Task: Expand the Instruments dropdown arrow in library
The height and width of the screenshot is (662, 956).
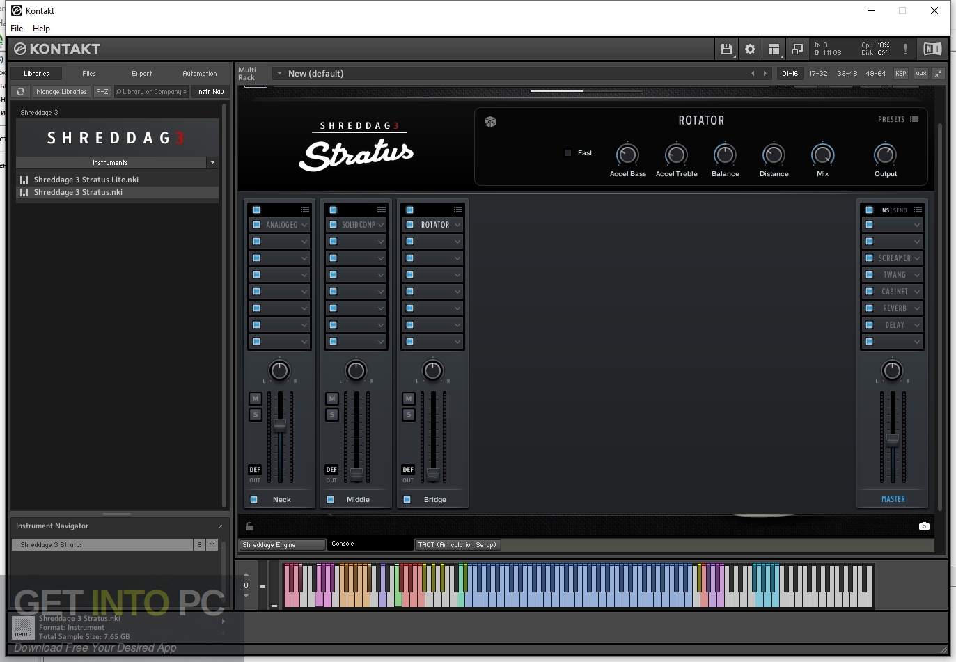Action: pos(212,163)
